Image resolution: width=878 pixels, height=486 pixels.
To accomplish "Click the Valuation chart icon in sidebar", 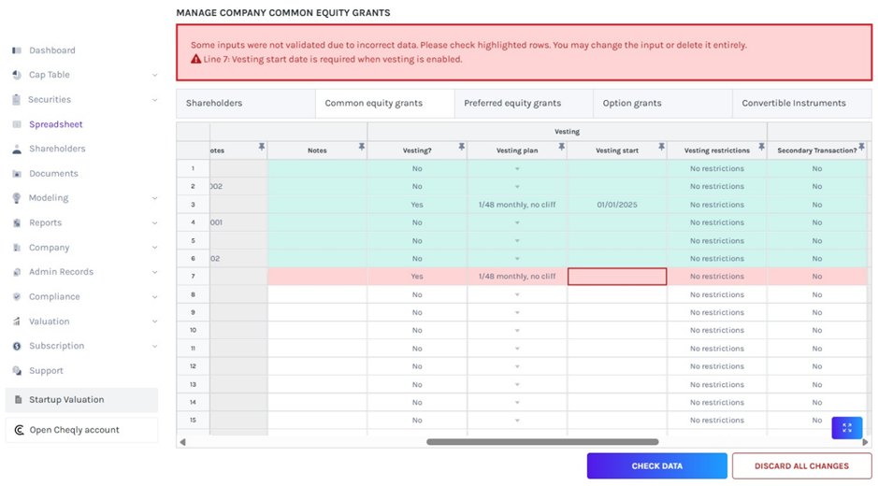I will (x=17, y=322).
